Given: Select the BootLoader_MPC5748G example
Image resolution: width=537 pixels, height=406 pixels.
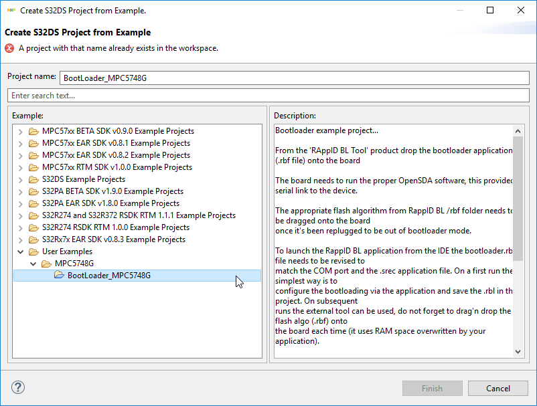Looking at the screenshot, I should tap(137, 276).
